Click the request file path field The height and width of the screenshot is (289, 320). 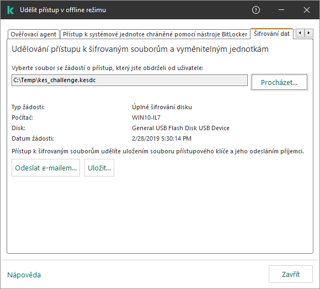pyautogui.click(x=130, y=80)
